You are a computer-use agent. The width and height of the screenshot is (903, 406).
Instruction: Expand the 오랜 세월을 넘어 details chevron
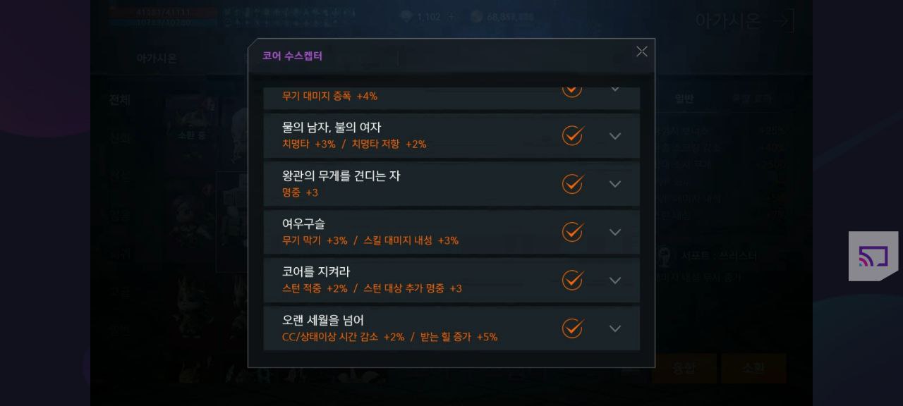point(615,328)
